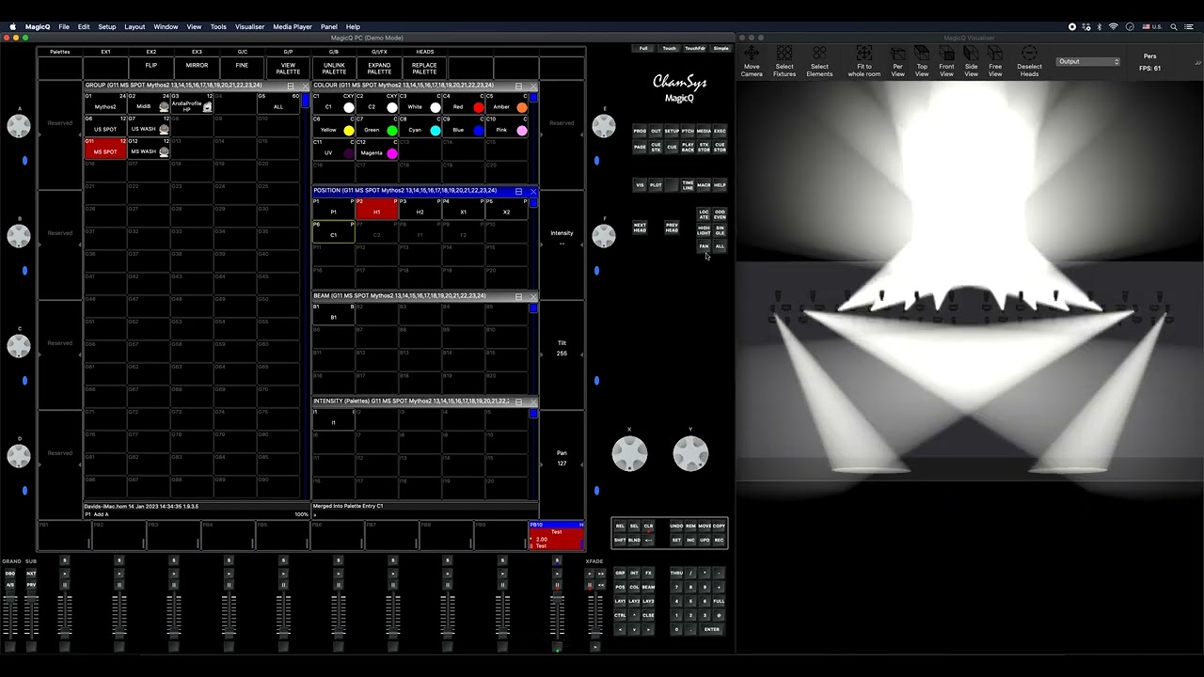Choose the Select Elements tool
1204x677 pixels.
click(x=819, y=62)
